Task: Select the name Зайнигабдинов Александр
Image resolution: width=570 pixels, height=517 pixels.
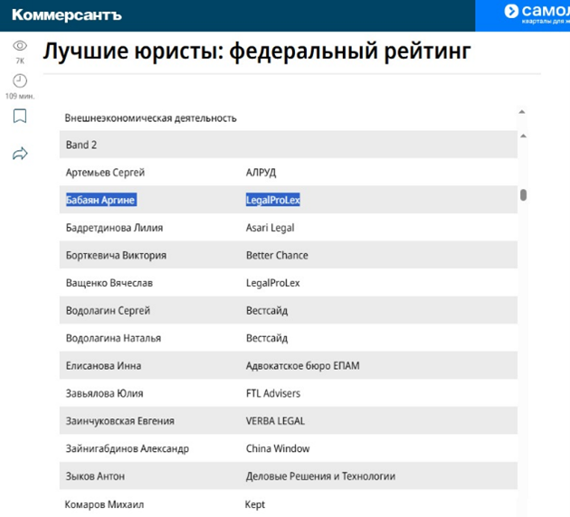Action: [x=128, y=448]
